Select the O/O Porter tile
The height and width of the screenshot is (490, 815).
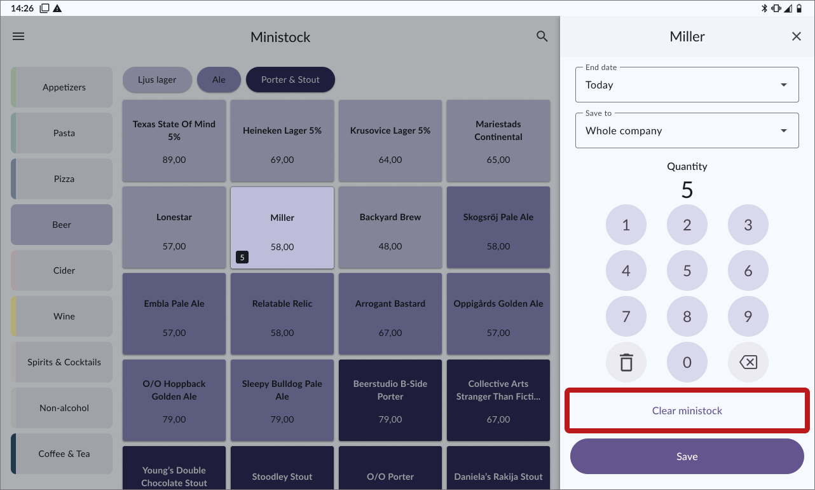click(x=390, y=468)
